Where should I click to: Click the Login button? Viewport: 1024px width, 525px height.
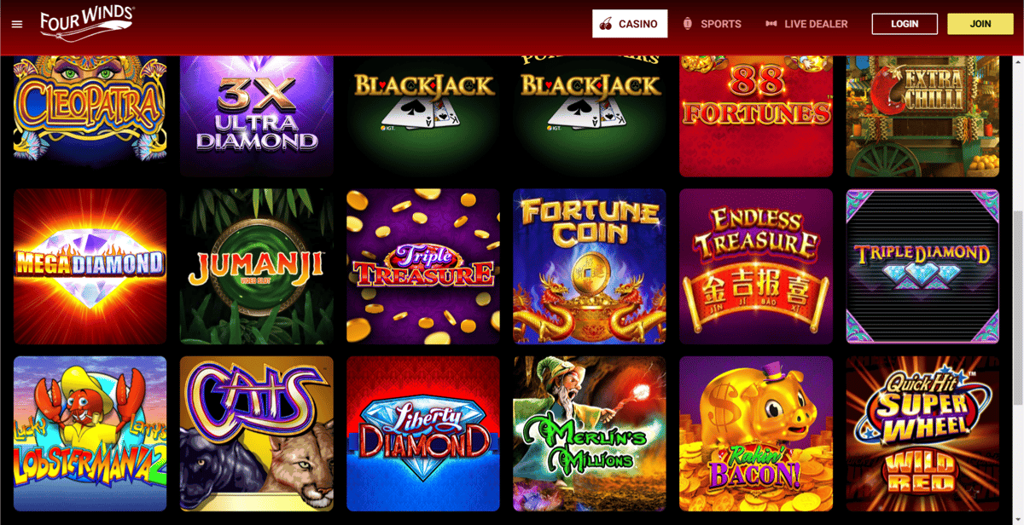coord(905,24)
